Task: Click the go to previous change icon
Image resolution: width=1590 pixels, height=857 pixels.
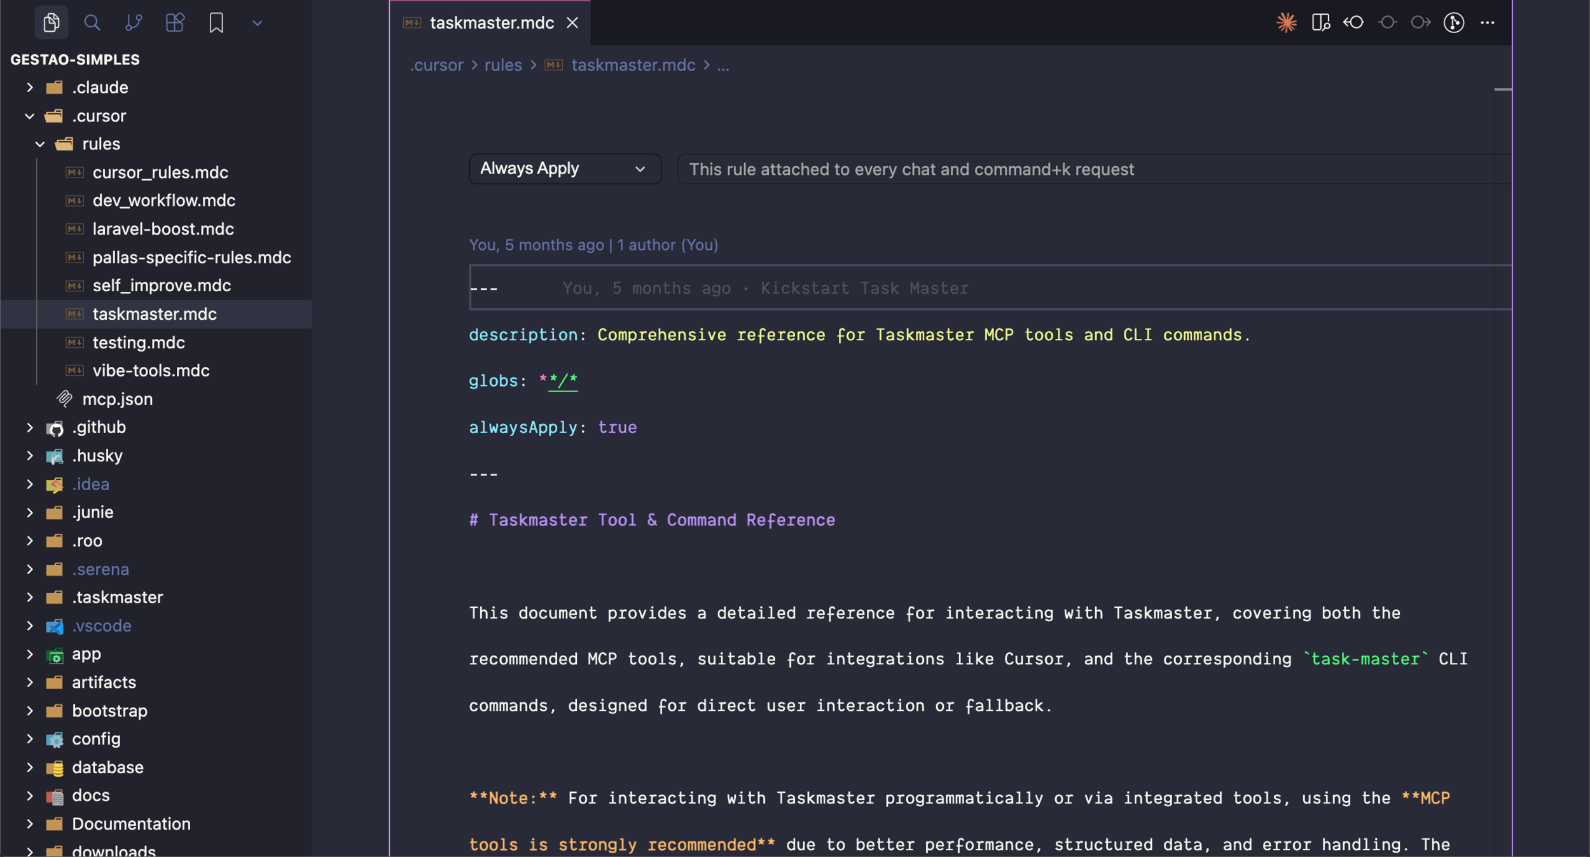Action: click(1353, 23)
